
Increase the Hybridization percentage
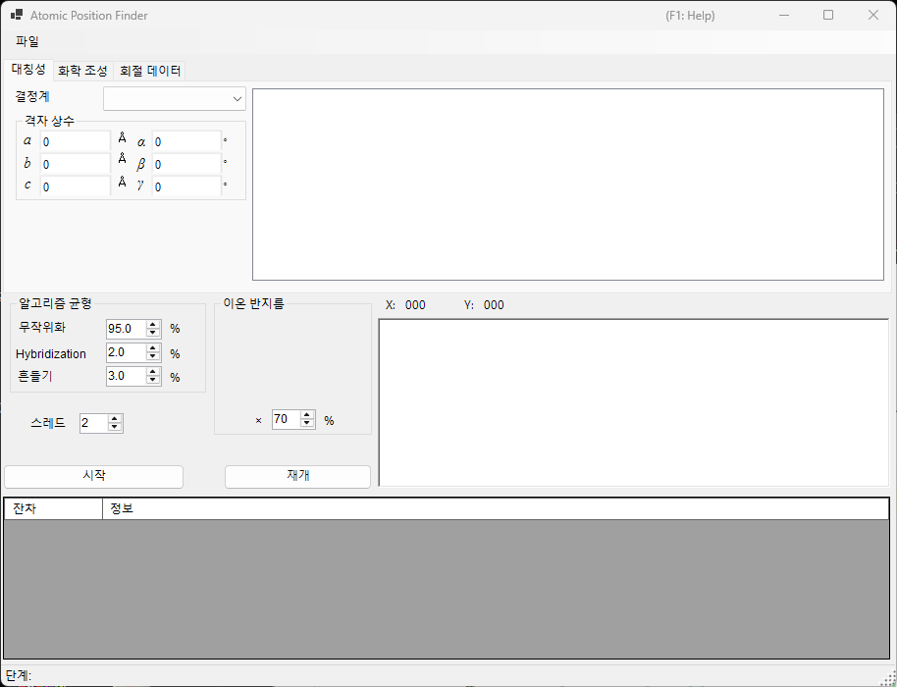(x=153, y=348)
